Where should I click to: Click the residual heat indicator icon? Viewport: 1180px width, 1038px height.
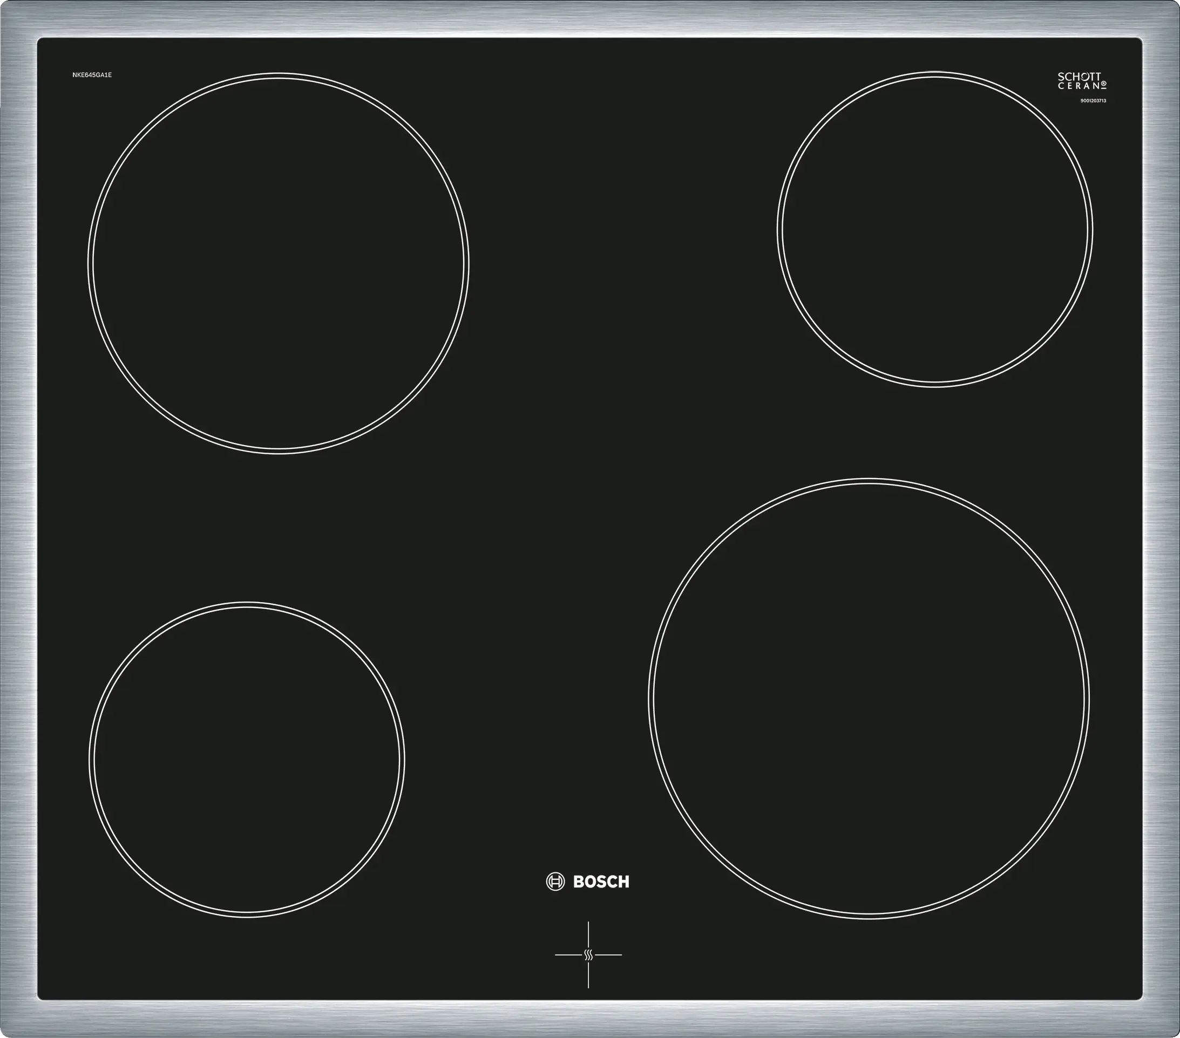point(588,955)
